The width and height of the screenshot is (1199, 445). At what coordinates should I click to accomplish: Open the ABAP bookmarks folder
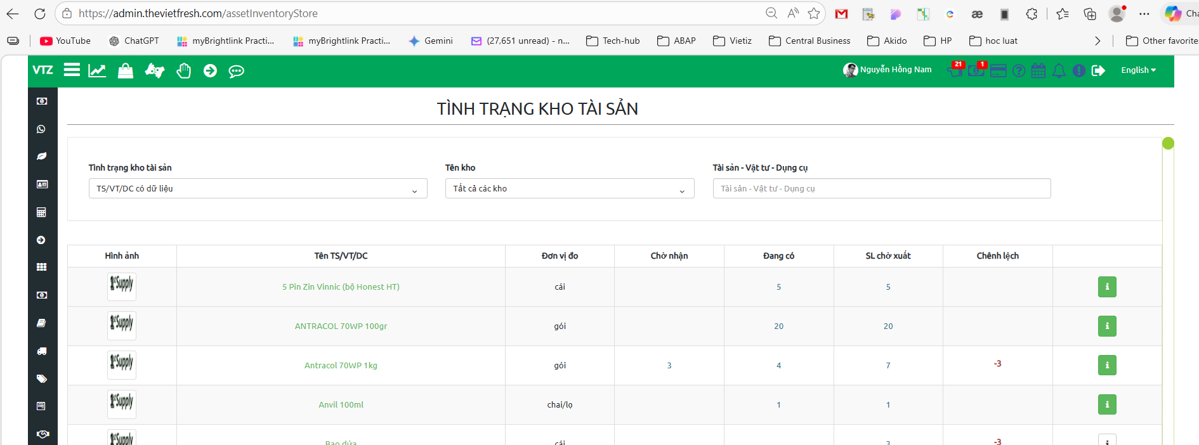point(676,41)
